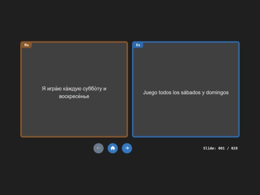Image resolution: width=260 pixels, height=195 pixels.
Task: Select the Ru language badge
Action: coord(26,45)
